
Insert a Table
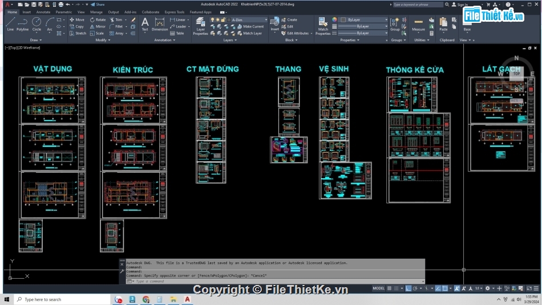(x=177, y=33)
